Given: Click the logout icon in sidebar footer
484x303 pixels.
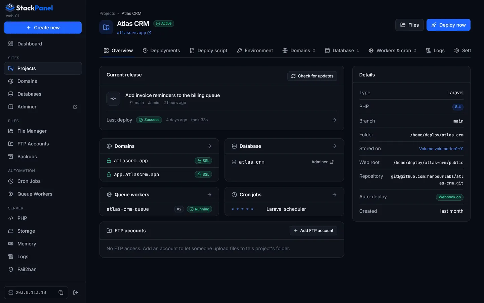Looking at the screenshot, I should click(x=76, y=293).
